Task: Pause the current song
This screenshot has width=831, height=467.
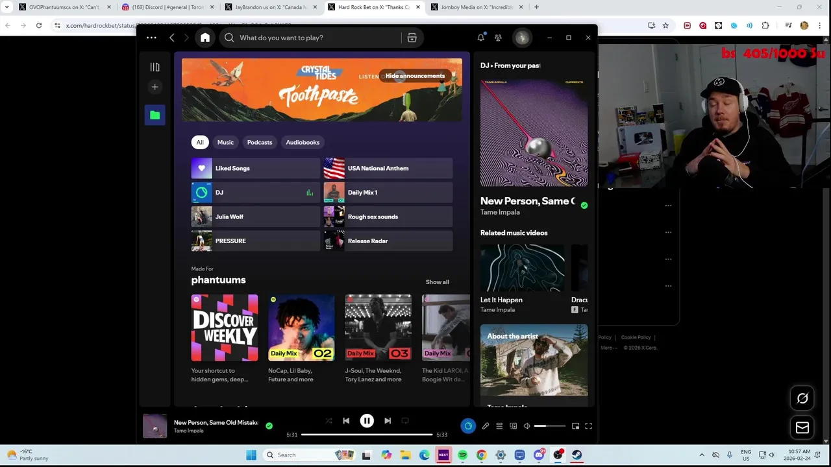Action: 367,421
